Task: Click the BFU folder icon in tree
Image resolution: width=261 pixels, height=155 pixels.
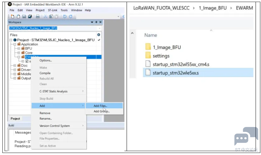Action: (x=23, y=48)
